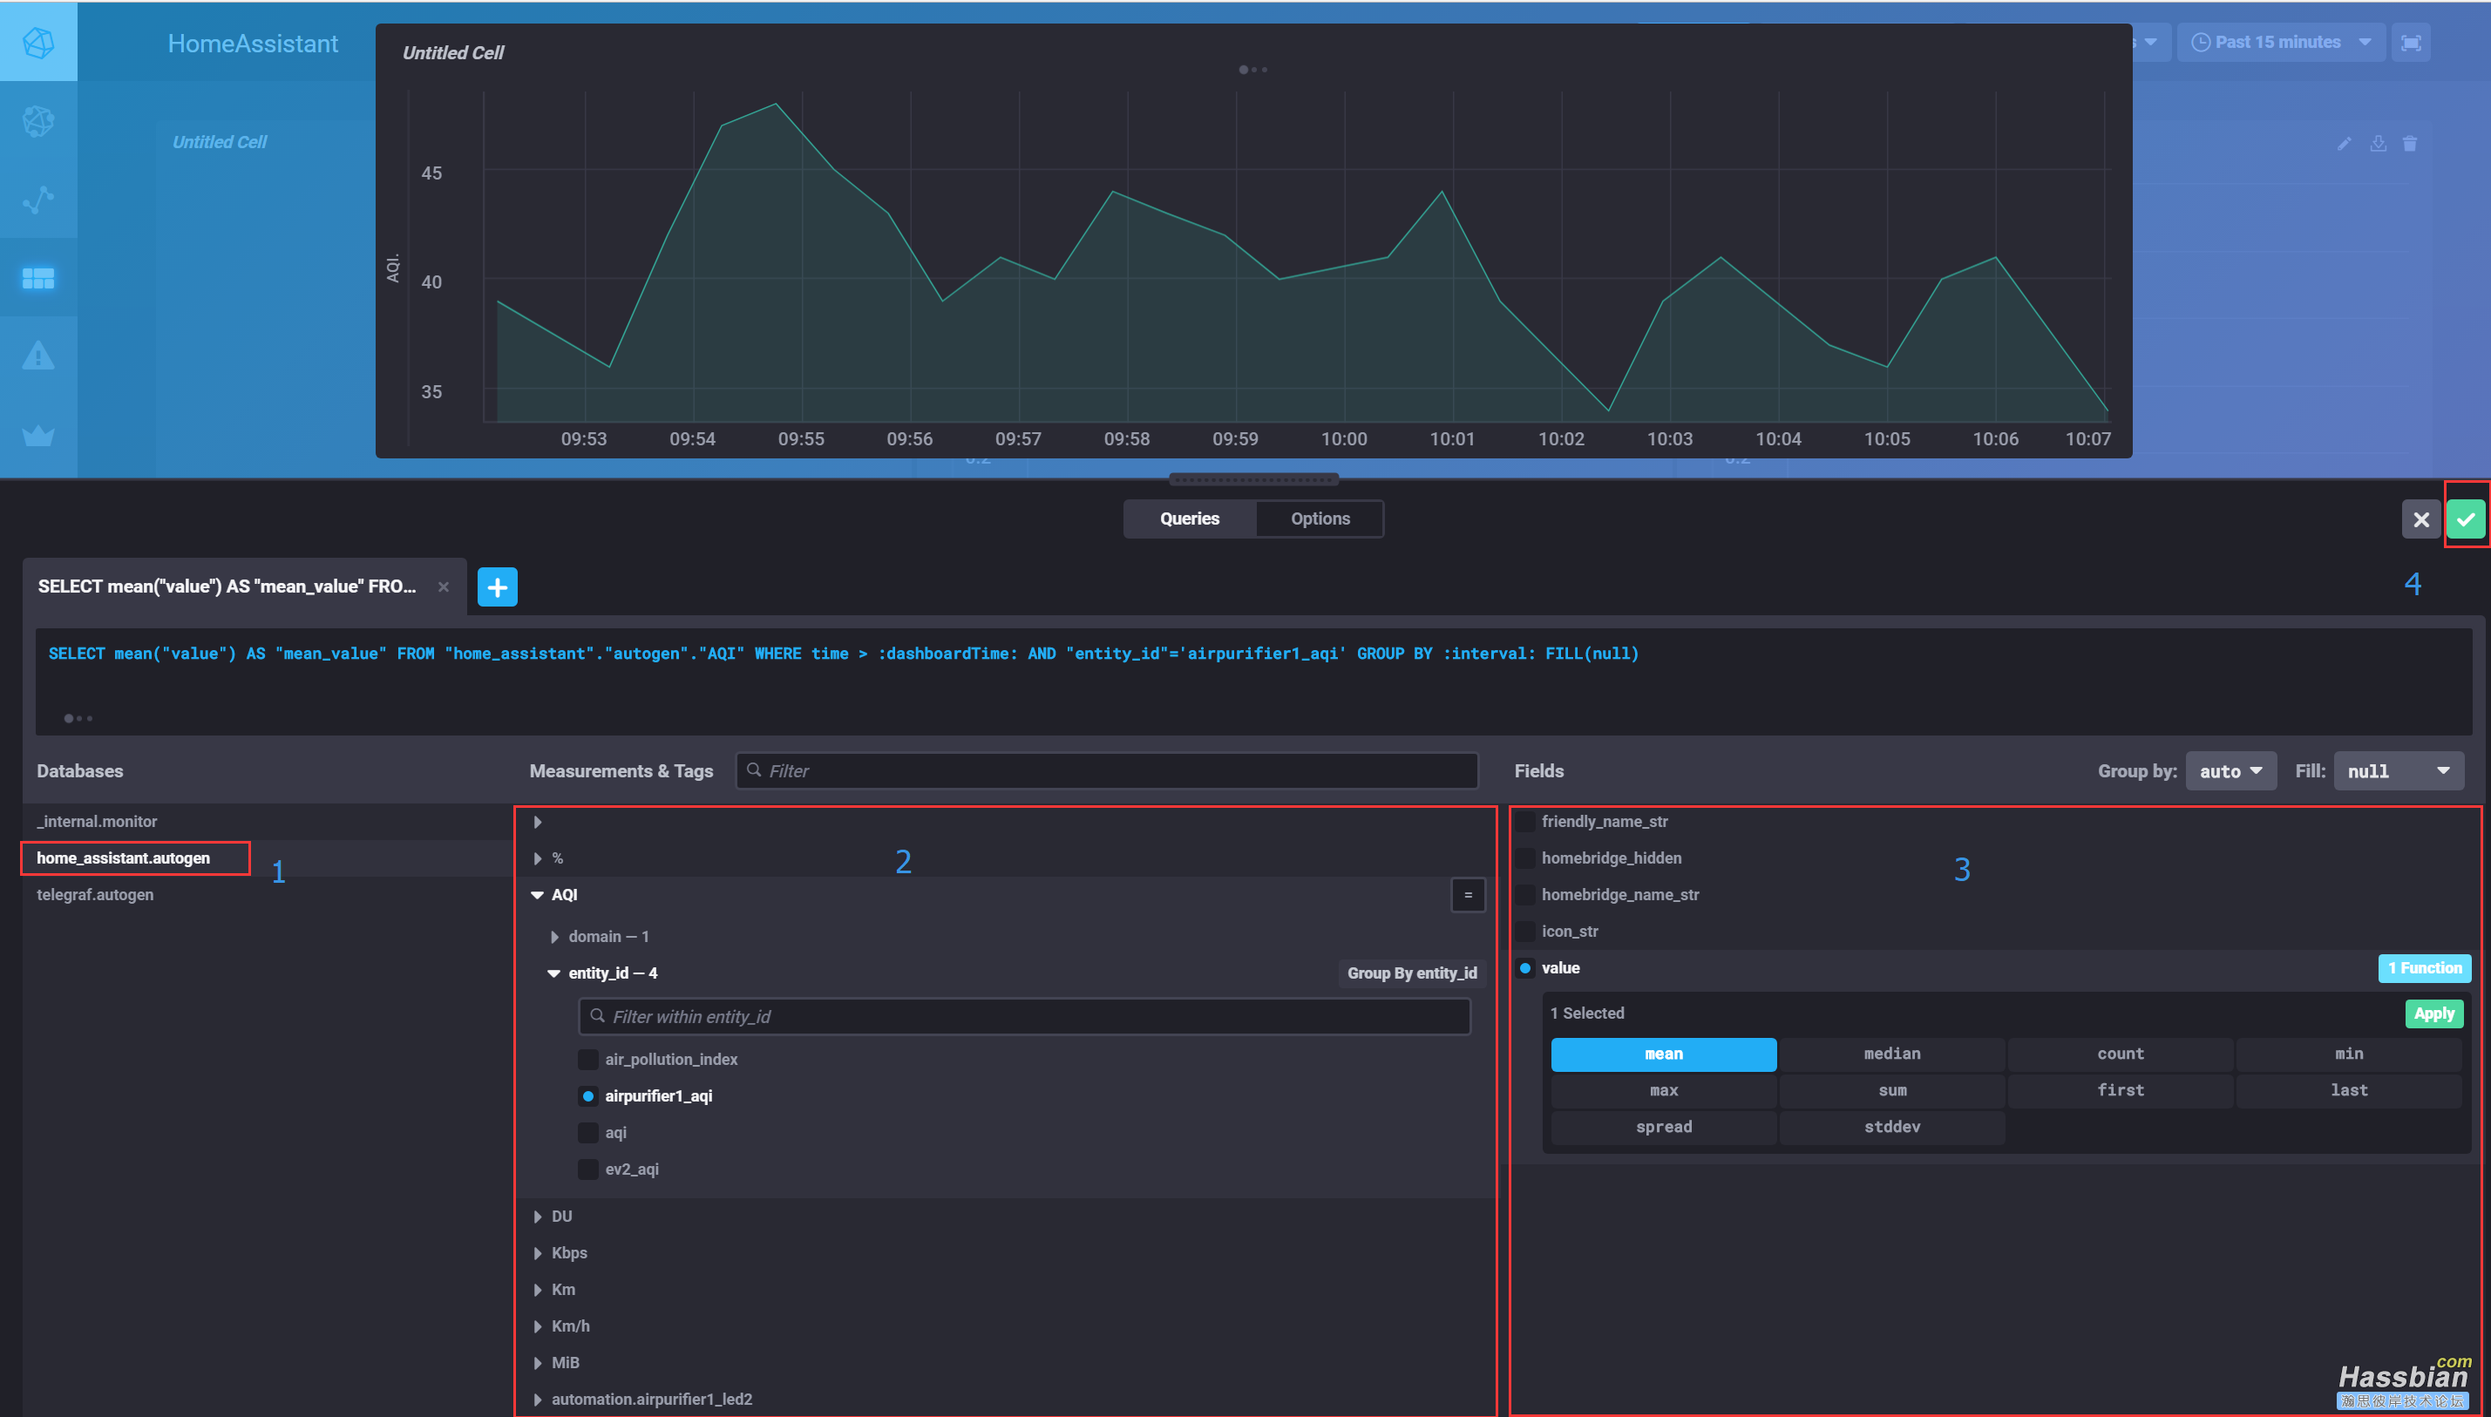Screen dimensions: 2491x1417
Task: Expand the Km/h measurement
Action: [538, 1326]
